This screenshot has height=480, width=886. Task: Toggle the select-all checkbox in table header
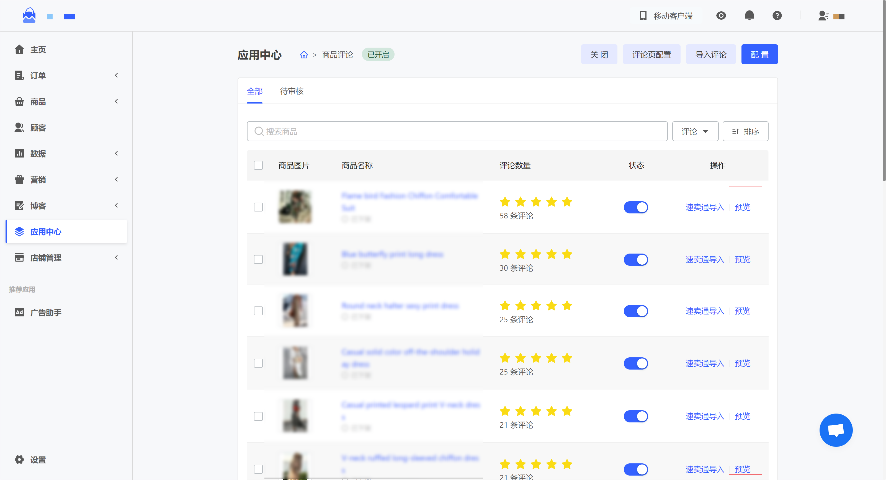pyautogui.click(x=258, y=165)
